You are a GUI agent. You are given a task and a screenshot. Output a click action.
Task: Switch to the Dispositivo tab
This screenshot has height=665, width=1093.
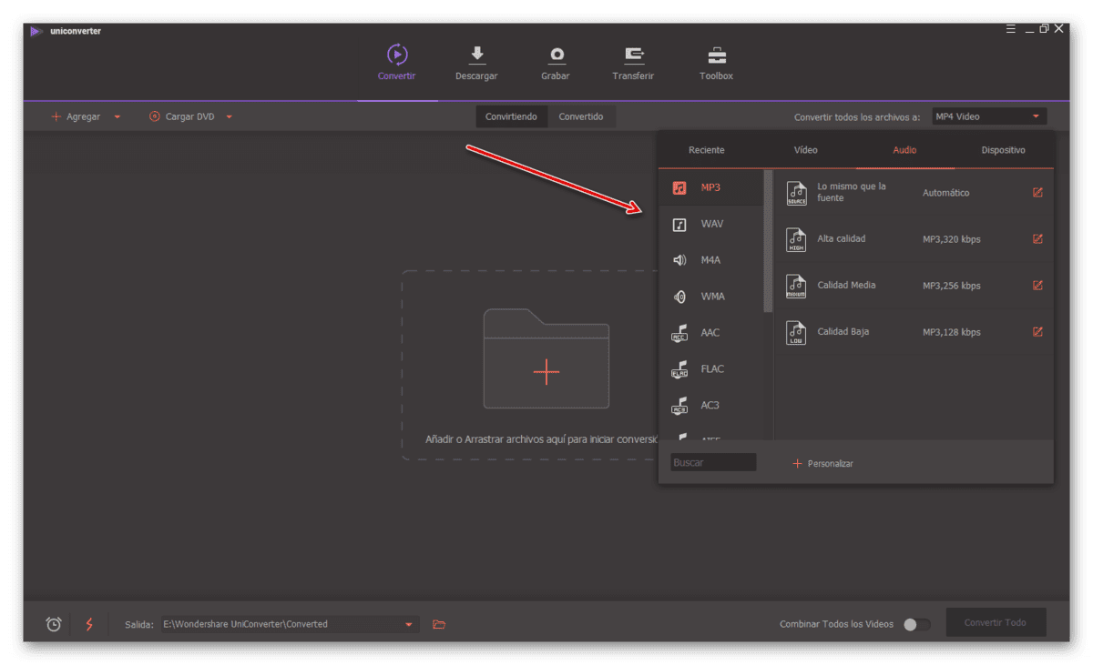(x=1004, y=150)
